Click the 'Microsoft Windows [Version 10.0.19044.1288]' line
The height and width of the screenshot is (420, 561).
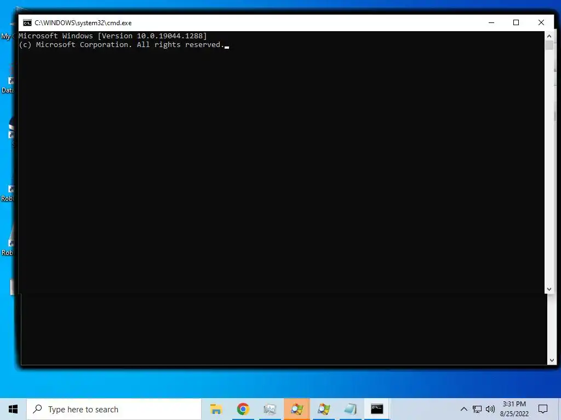(113, 36)
